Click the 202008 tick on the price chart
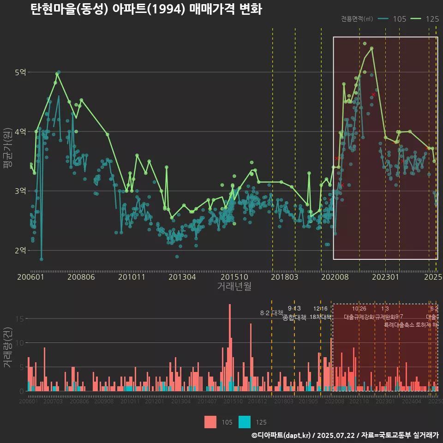 335,277
